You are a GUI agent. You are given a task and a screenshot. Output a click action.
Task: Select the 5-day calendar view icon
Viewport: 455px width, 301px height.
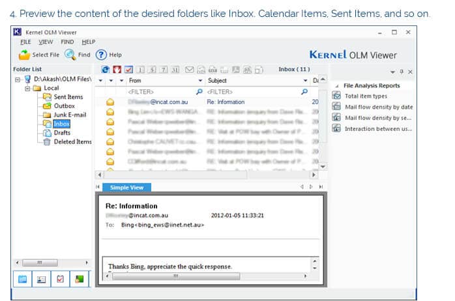click(152, 70)
